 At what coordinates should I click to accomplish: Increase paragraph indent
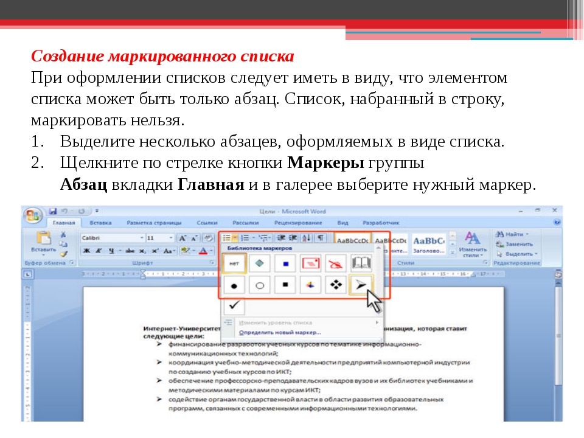coord(293,238)
